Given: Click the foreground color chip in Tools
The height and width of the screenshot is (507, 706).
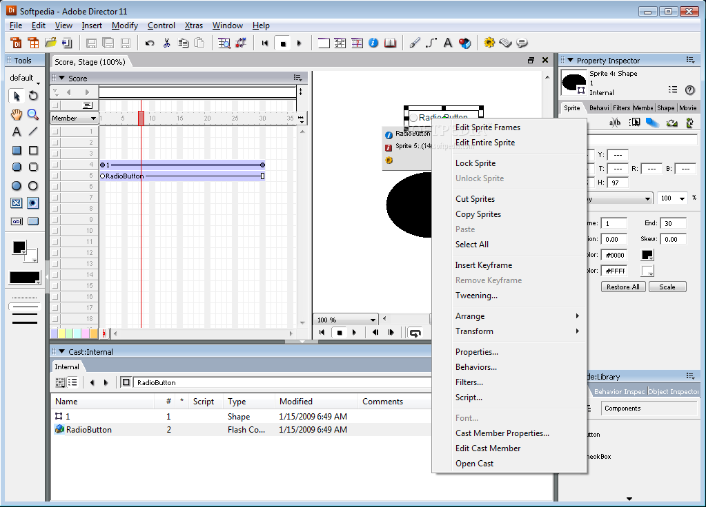Looking at the screenshot, I should click(x=19, y=247).
